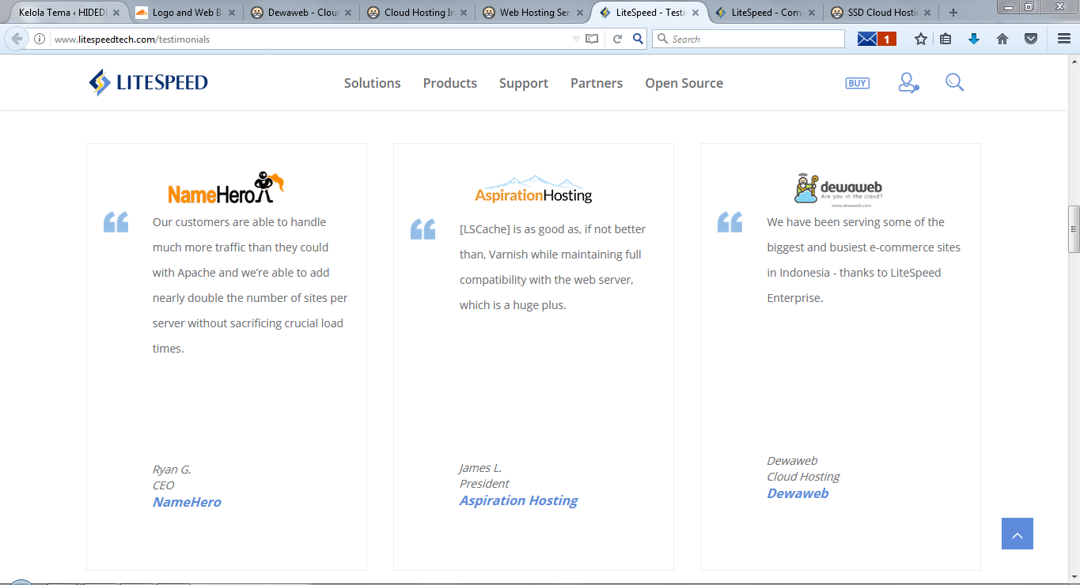
Task: Show site information for litespeedtech.com
Action: click(40, 39)
